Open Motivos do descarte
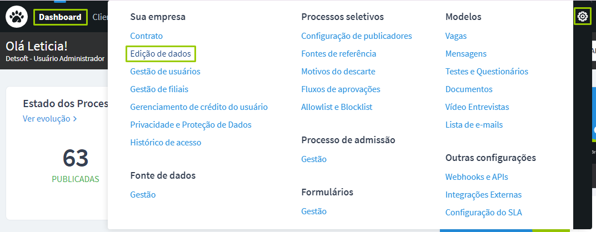Image resolution: width=596 pixels, height=232 pixels. pos(338,72)
